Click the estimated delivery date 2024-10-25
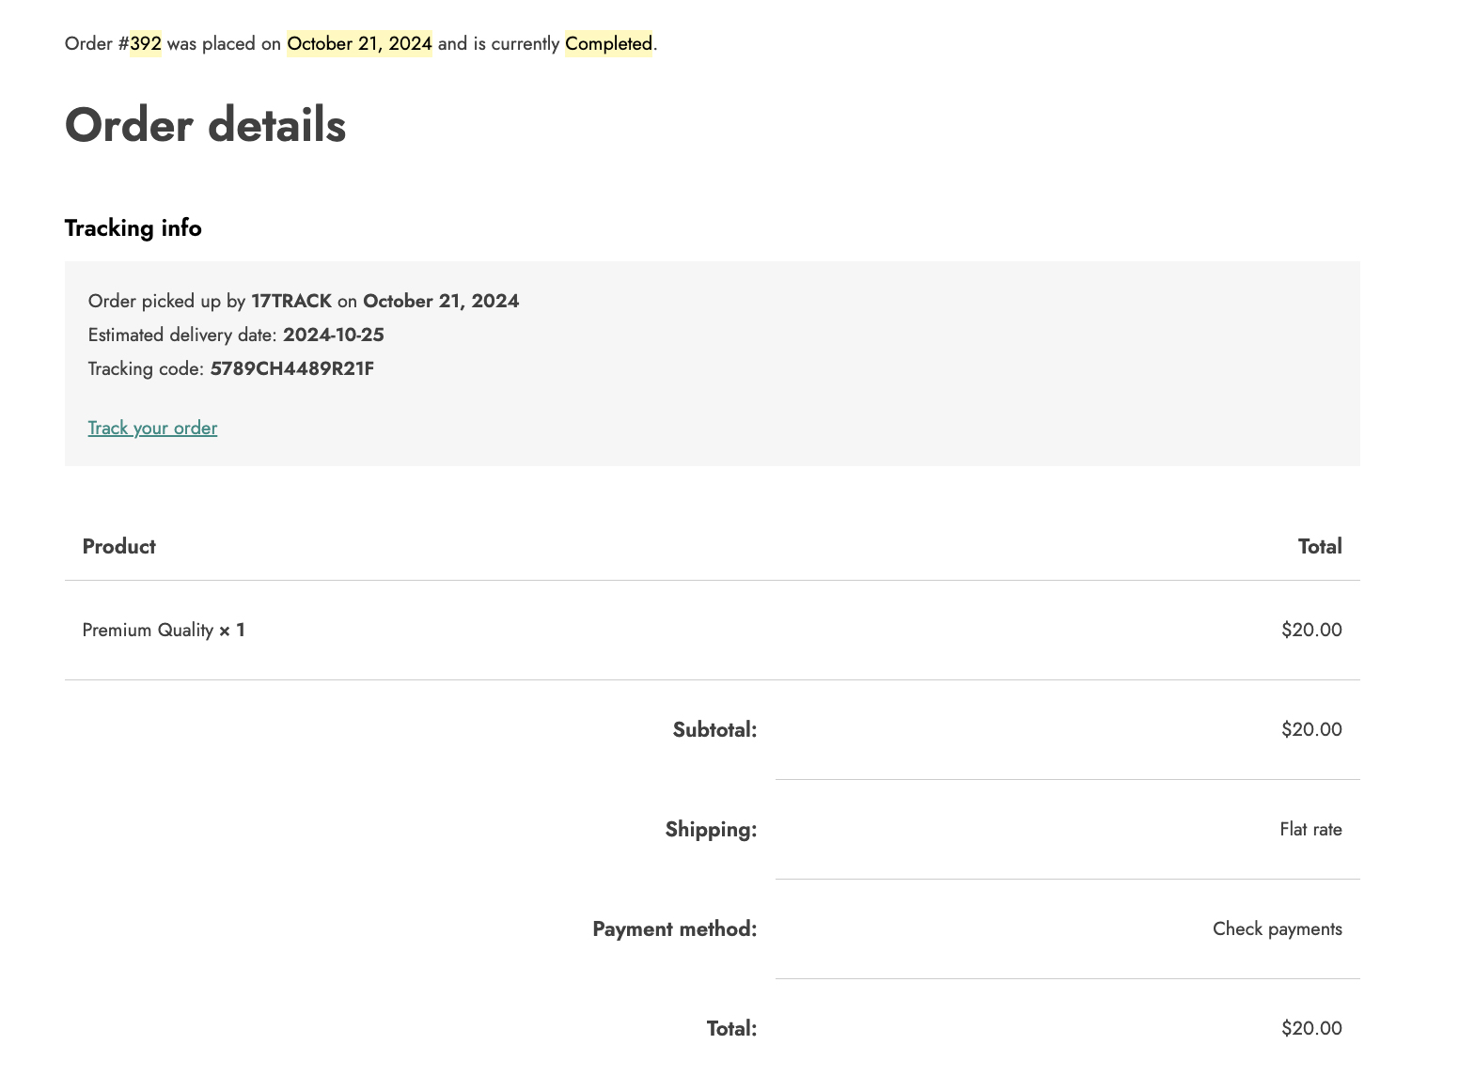1459x1076 pixels. (x=333, y=335)
